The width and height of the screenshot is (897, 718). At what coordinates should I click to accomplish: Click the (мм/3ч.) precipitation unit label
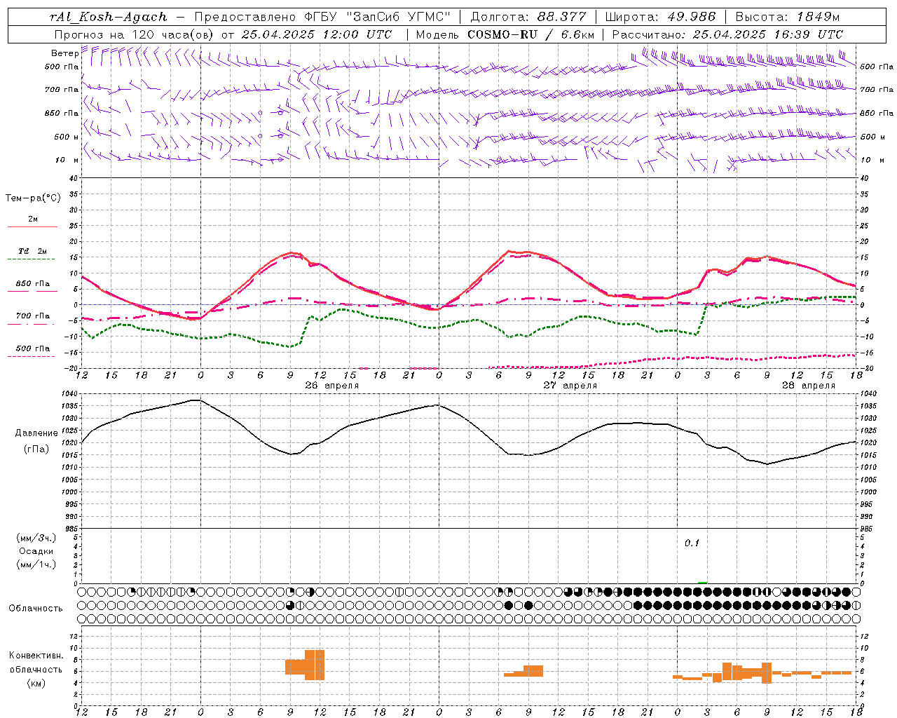36,538
